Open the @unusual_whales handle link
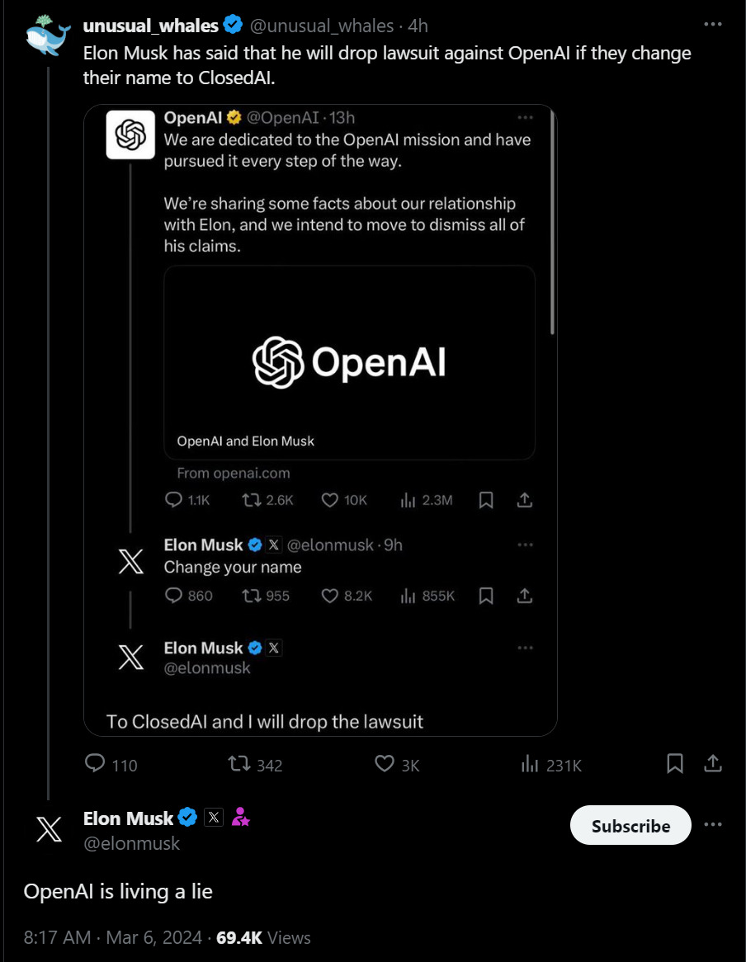 click(321, 26)
